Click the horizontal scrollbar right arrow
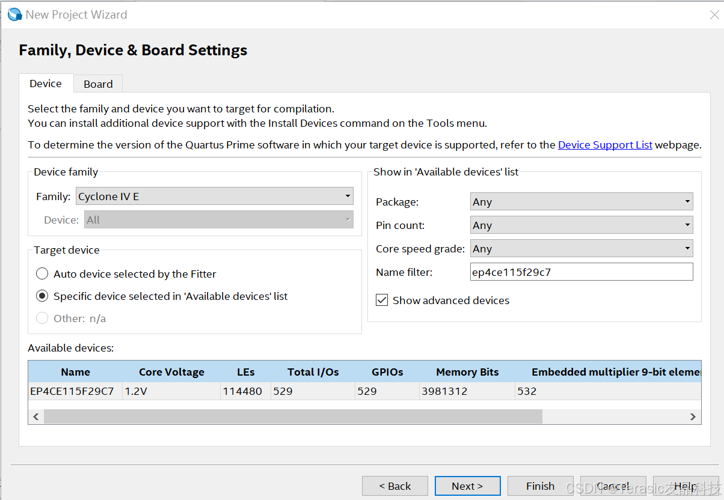Viewport: 724px width, 500px height. (693, 416)
